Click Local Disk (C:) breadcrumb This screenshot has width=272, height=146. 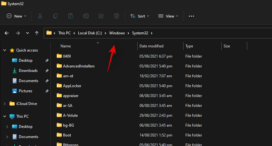coord(90,33)
